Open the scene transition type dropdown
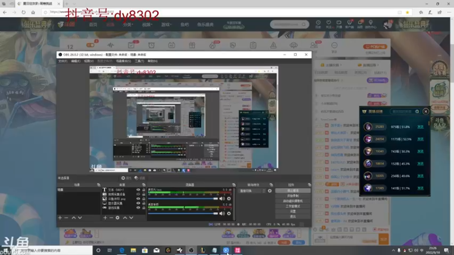 252,191
